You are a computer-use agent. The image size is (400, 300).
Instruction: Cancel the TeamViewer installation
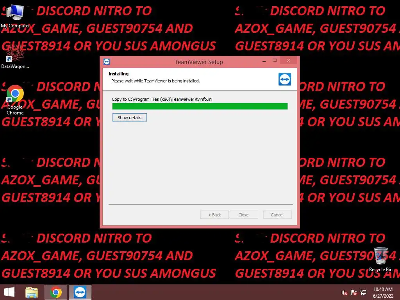click(277, 215)
